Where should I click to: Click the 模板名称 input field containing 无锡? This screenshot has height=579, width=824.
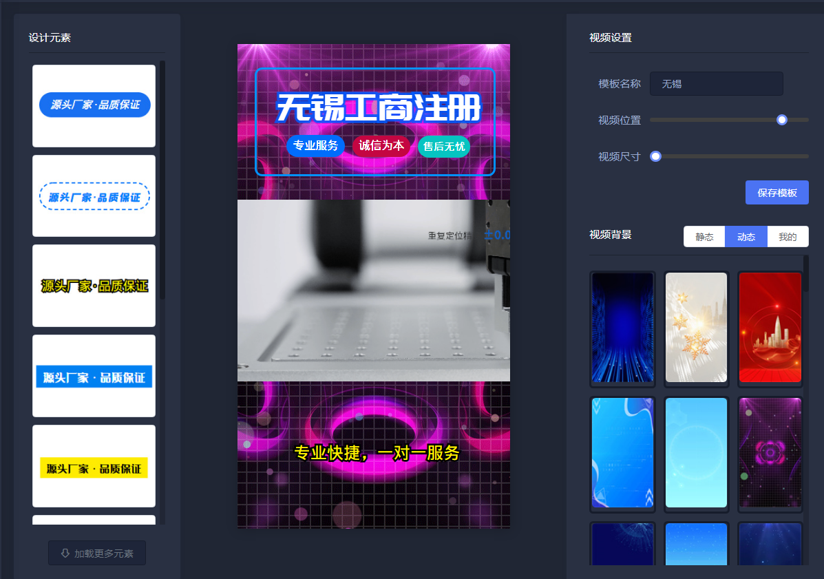pyautogui.click(x=717, y=84)
